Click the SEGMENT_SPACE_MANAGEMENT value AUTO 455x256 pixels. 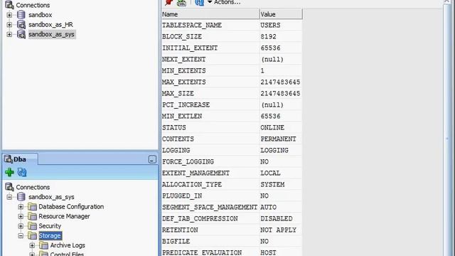tap(281, 207)
